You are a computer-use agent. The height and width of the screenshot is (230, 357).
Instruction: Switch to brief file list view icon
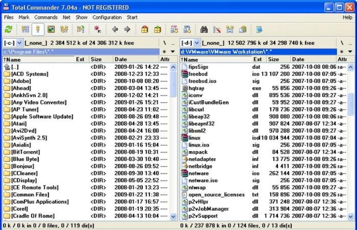pyautogui.click(x=25, y=29)
